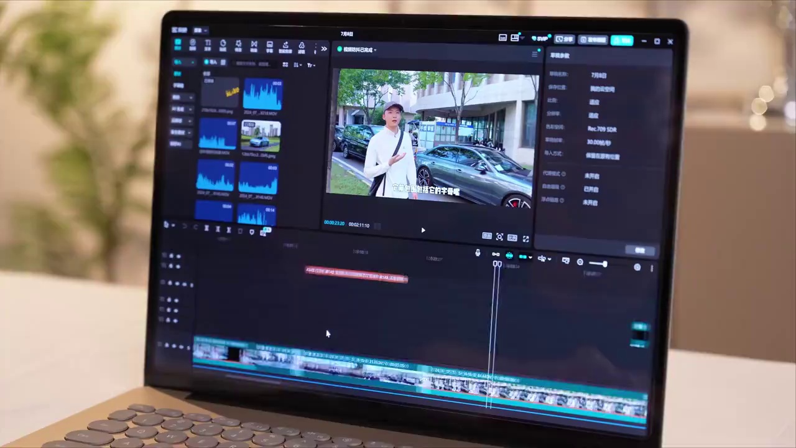Open the Stickers panel

(x=223, y=44)
